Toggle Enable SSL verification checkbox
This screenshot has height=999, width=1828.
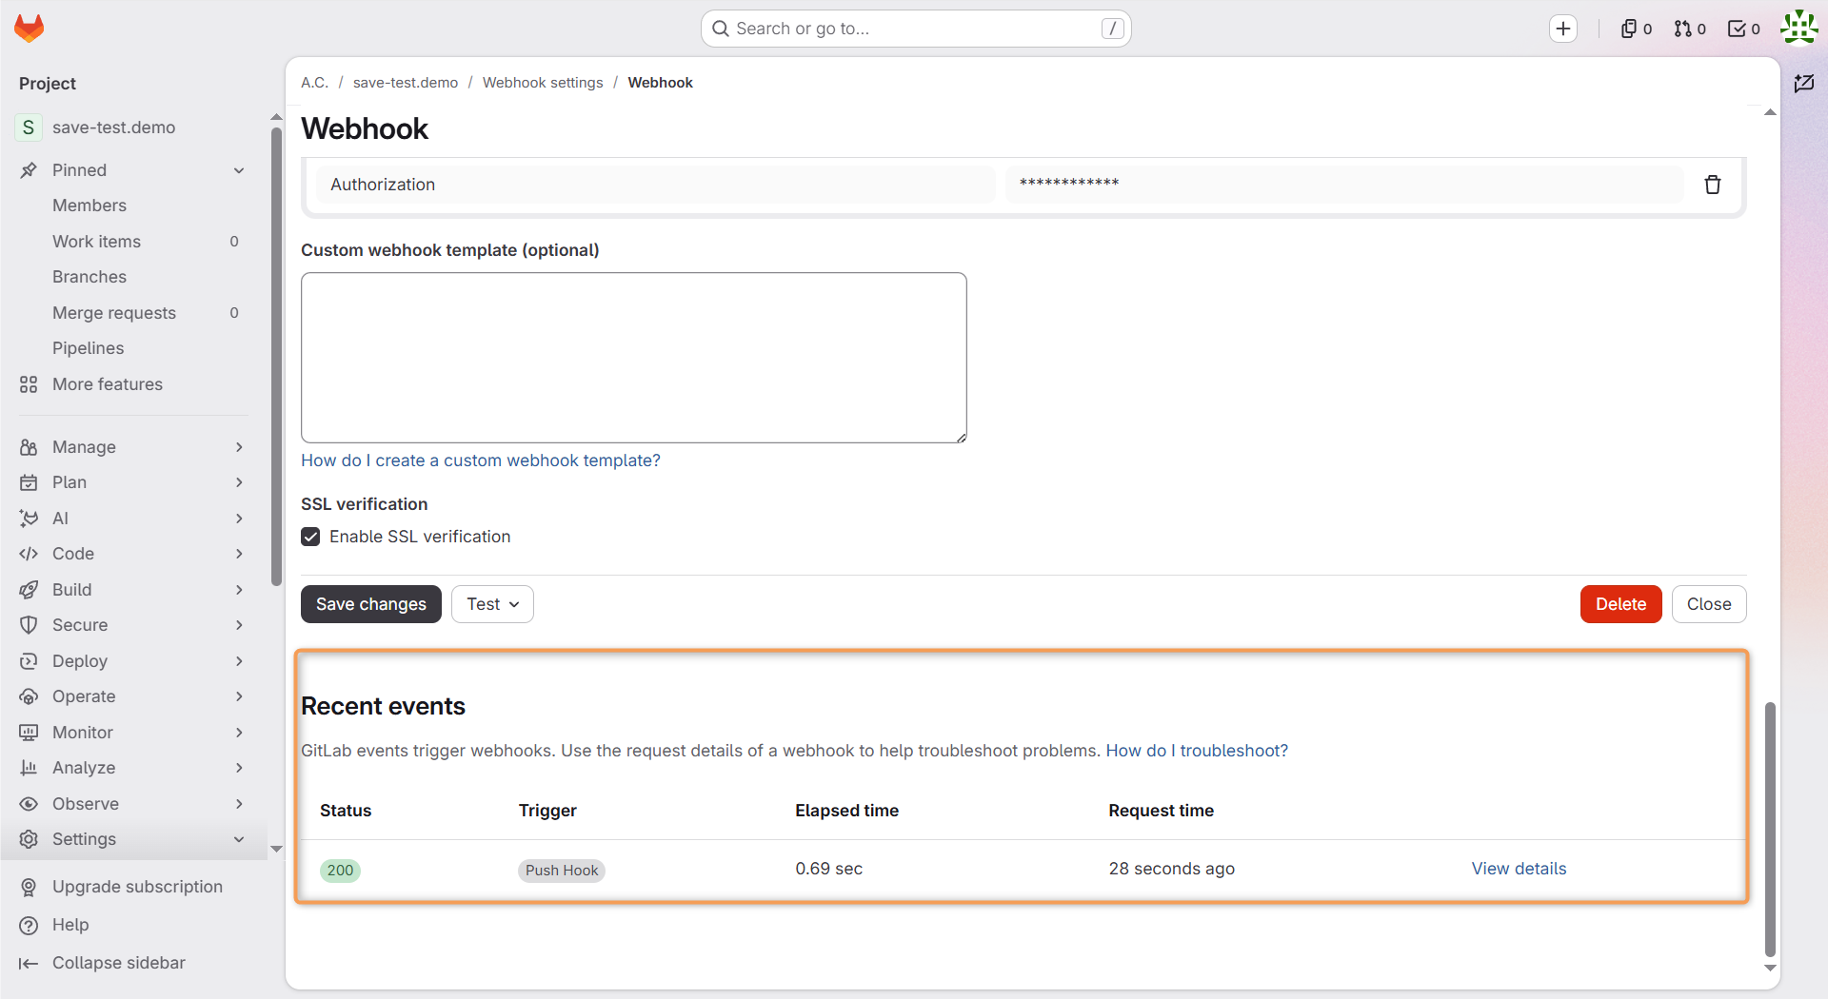[310, 537]
